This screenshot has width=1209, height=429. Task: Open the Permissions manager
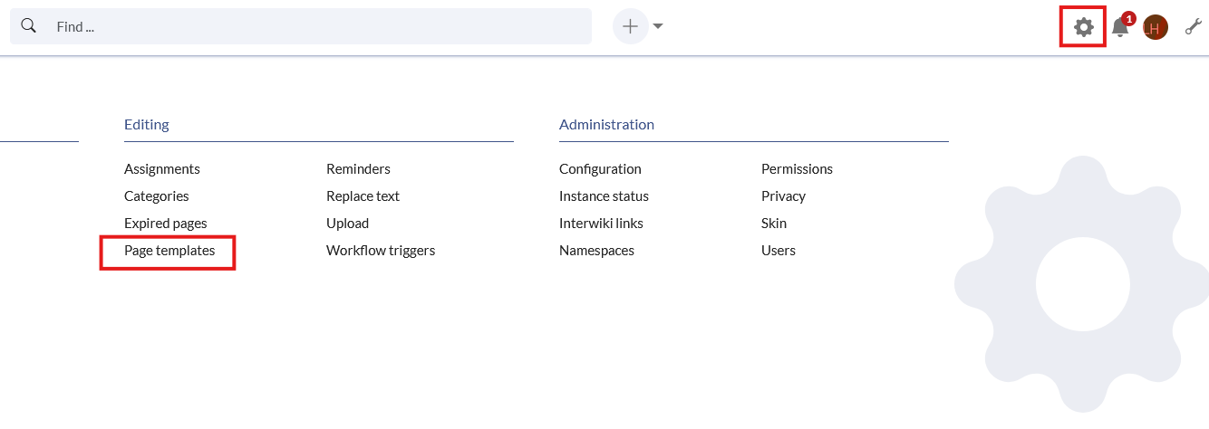pos(797,169)
